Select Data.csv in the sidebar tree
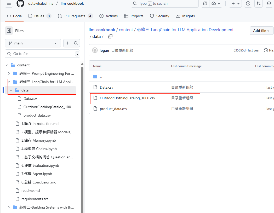The height and width of the screenshot is (213, 274). 30,99
